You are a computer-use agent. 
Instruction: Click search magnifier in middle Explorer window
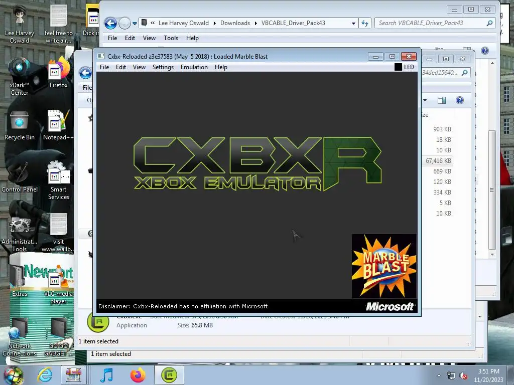click(x=464, y=73)
